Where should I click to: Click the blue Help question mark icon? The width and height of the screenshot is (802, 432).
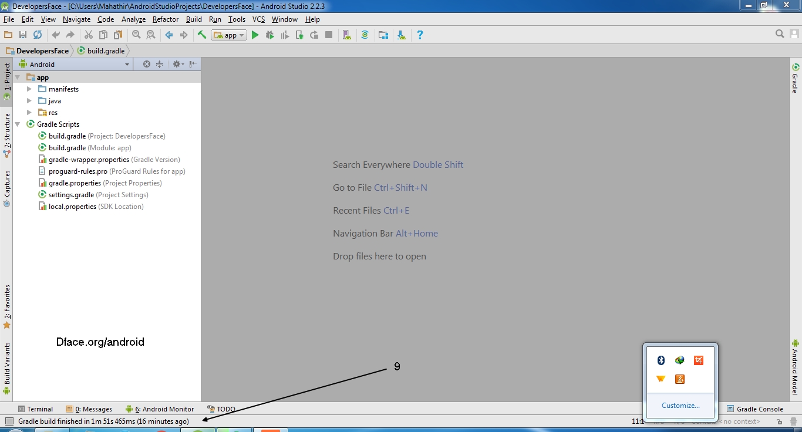point(420,35)
